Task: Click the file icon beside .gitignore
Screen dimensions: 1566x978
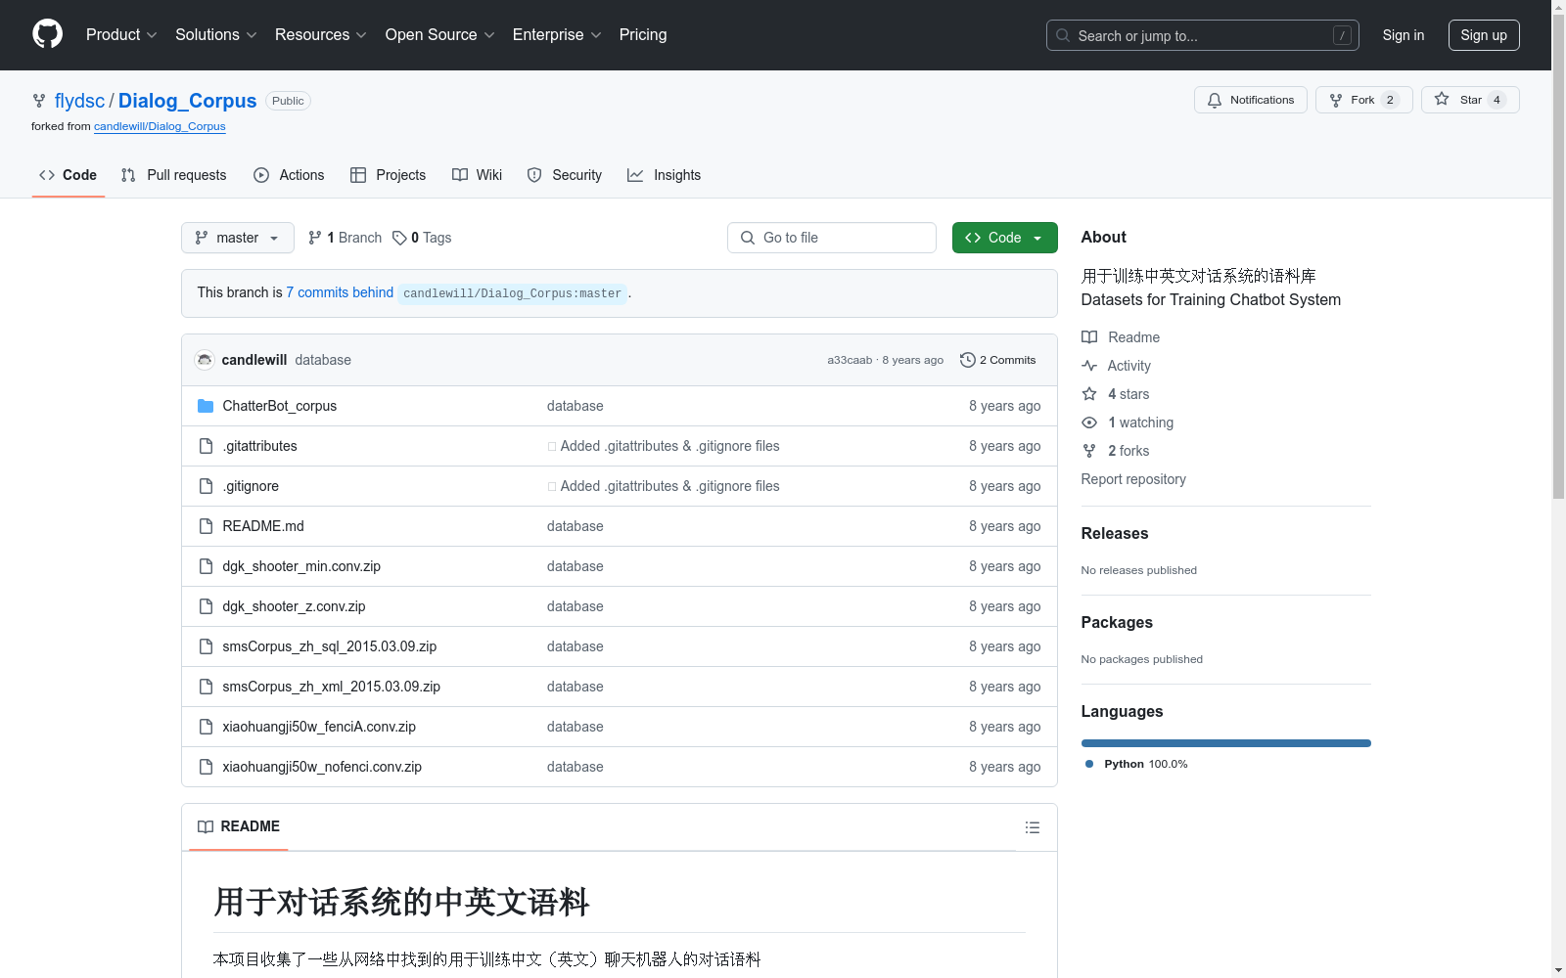Action: (x=206, y=486)
